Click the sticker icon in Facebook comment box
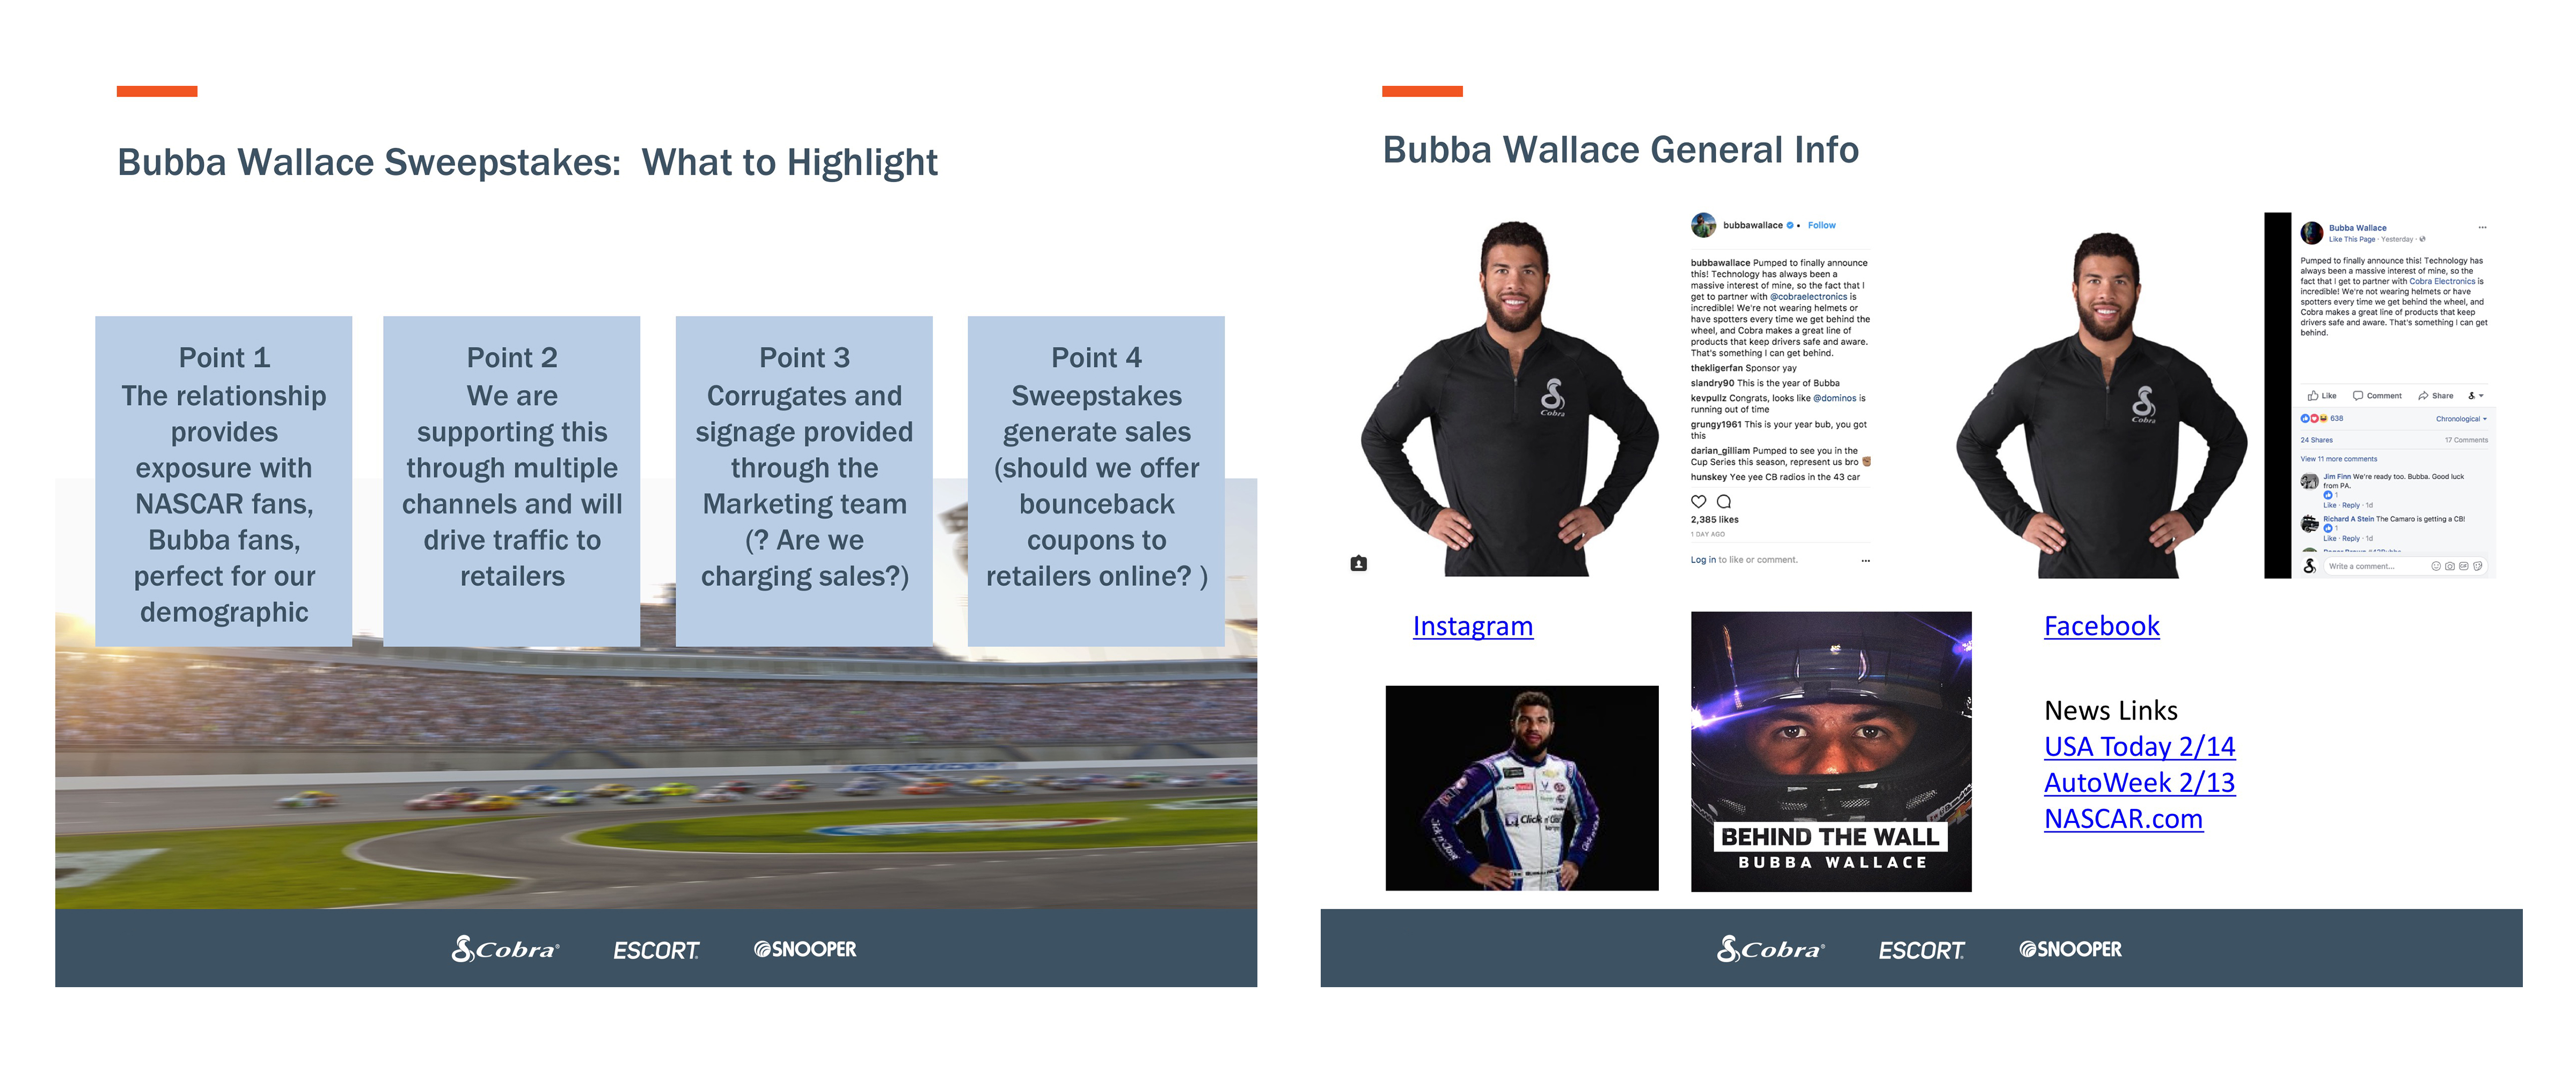This screenshot has height=1073, width=2576. coord(2477,566)
